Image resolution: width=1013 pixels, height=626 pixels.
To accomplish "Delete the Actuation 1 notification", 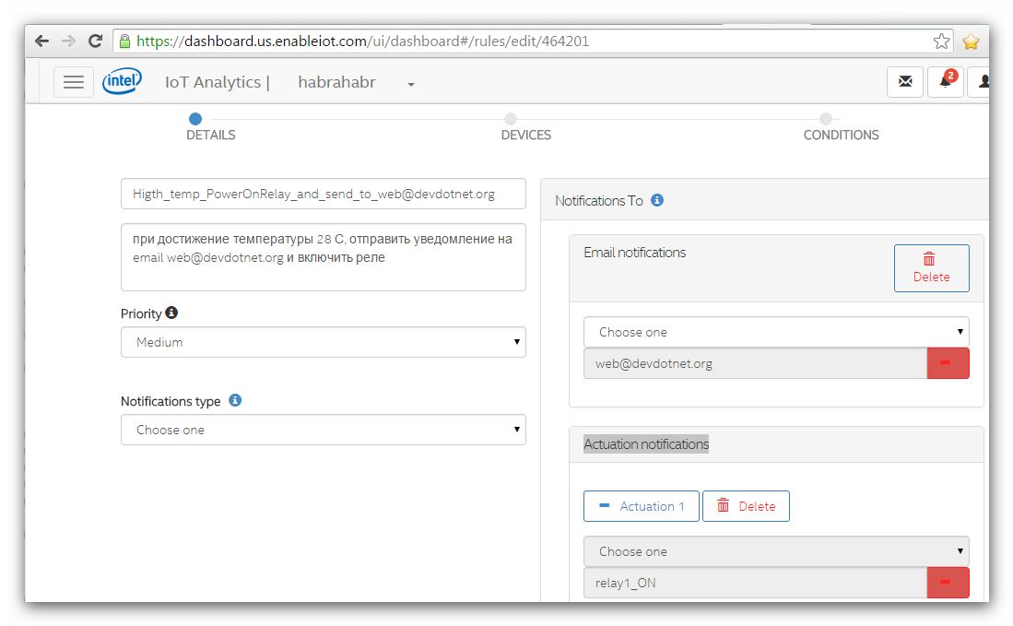I will click(746, 505).
